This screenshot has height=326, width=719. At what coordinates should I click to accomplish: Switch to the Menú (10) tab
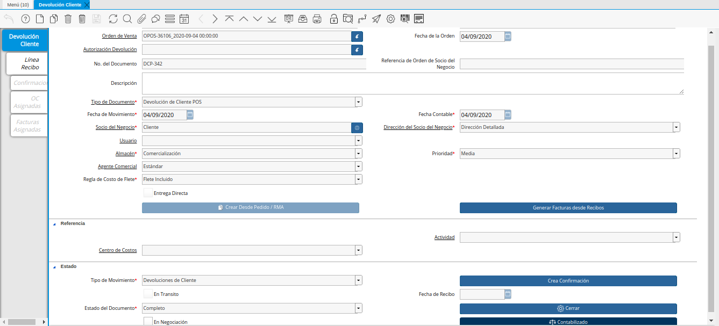tap(18, 5)
